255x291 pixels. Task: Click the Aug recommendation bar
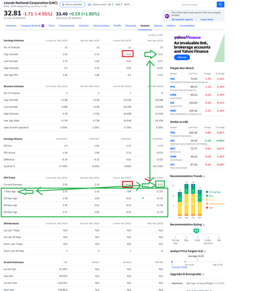(x=180, y=204)
